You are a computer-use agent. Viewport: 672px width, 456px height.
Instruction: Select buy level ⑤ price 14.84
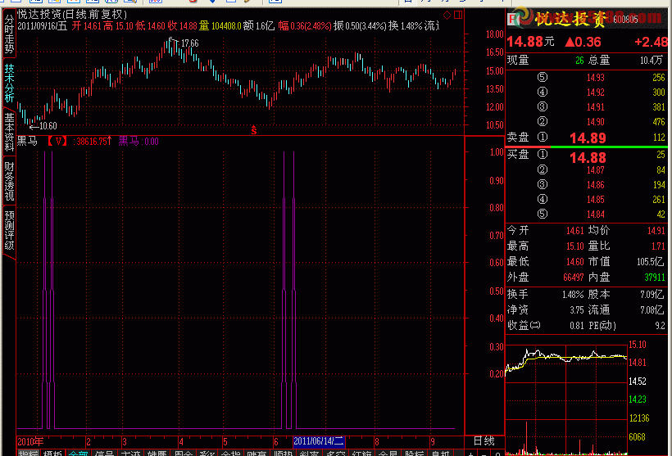point(595,214)
